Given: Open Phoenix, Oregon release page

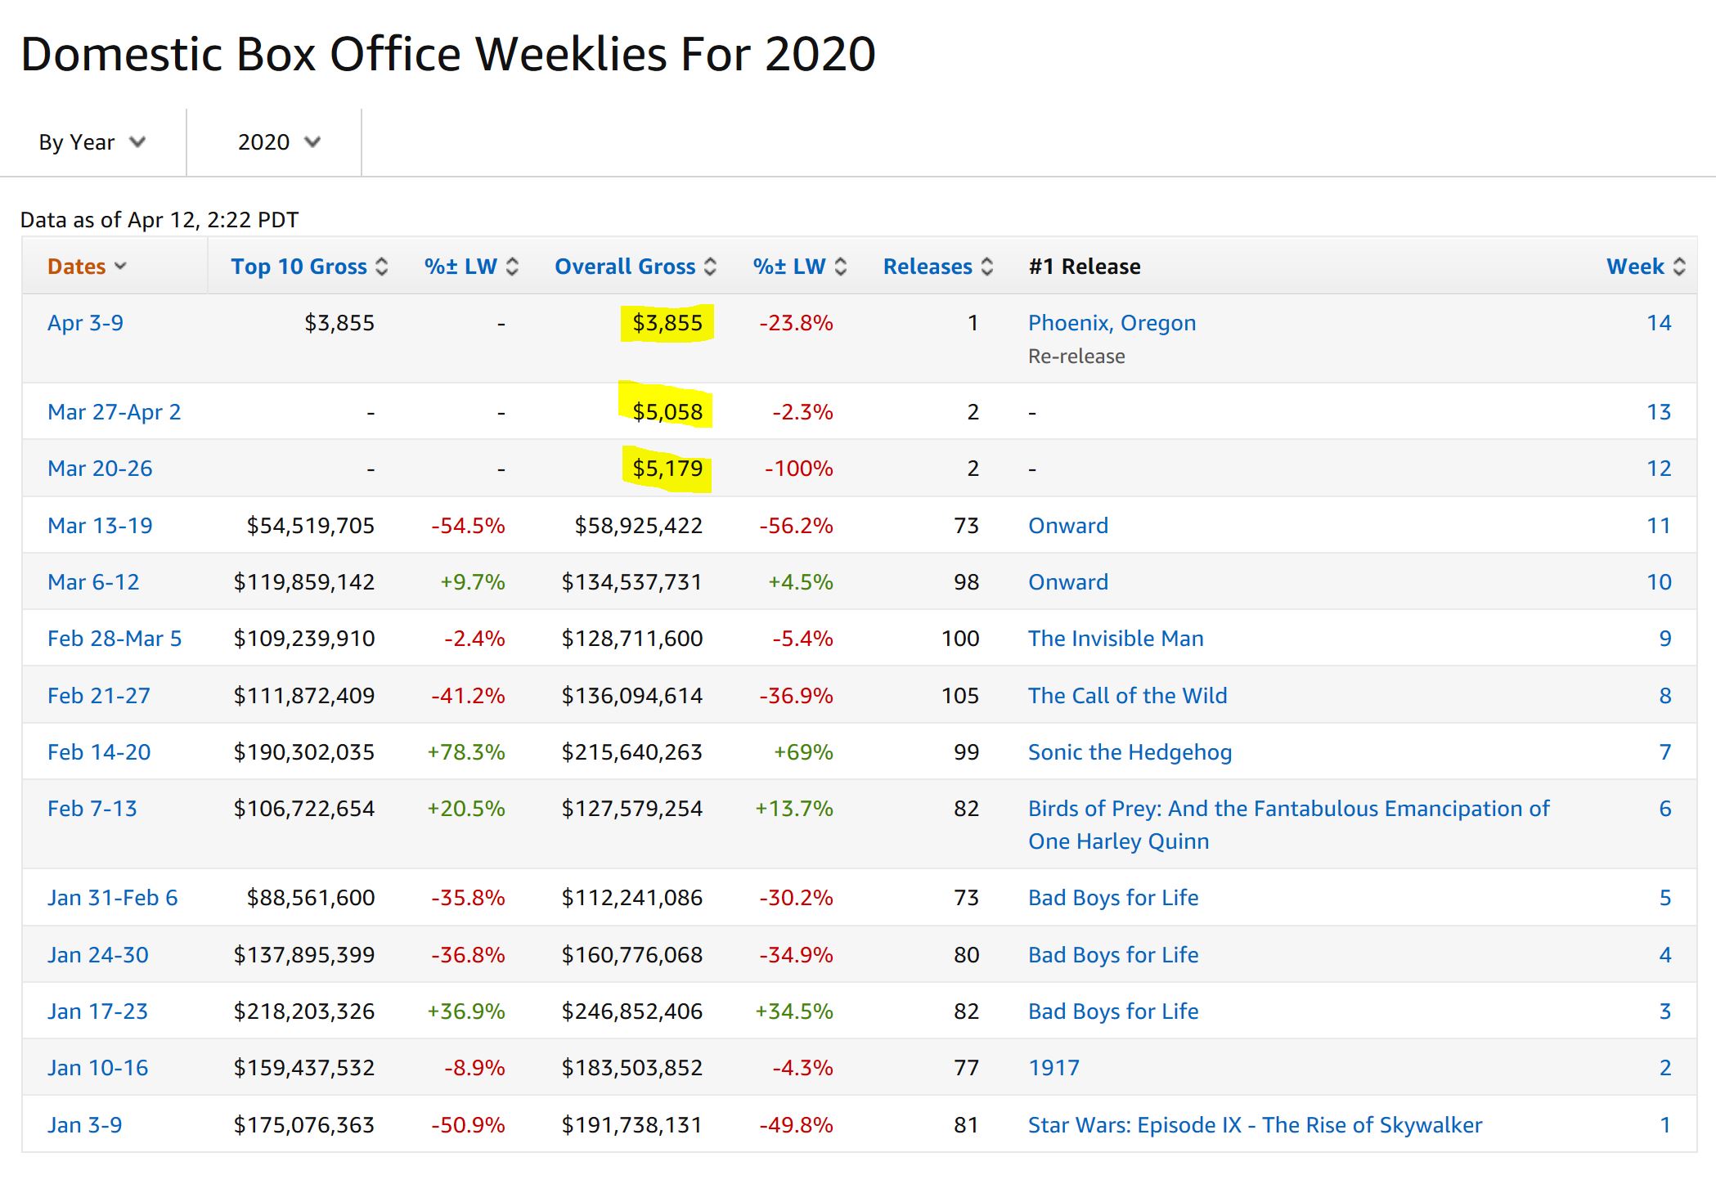Looking at the screenshot, I should 1112,323.
